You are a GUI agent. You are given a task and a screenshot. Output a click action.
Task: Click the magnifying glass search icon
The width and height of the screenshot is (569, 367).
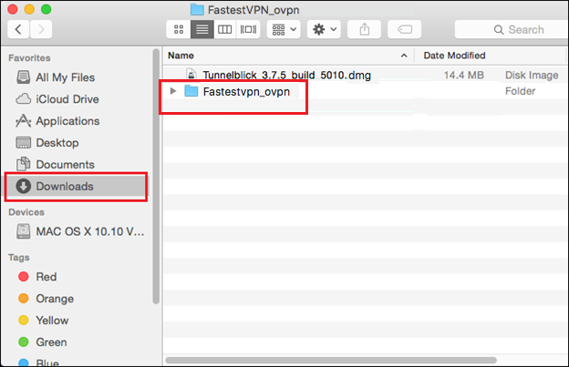(x=499, y=30)
